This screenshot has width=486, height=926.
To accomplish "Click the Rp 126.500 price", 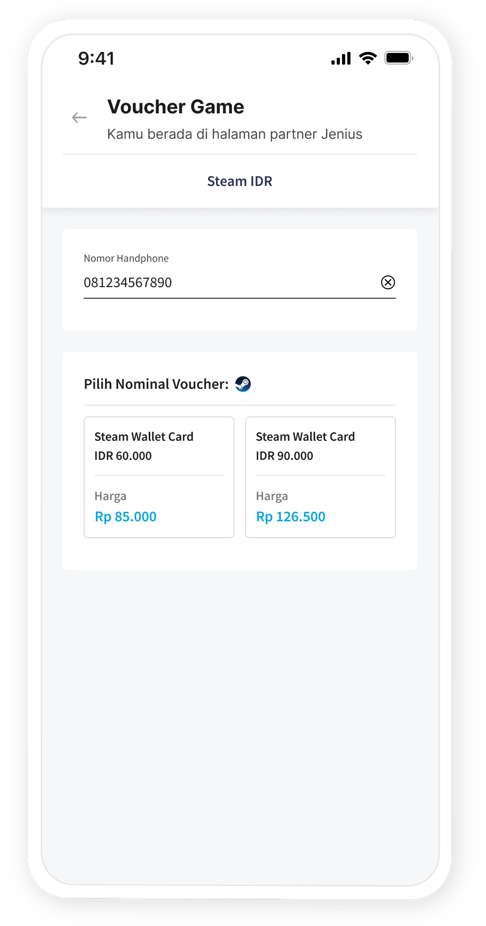I will click(x=291, y=517).
